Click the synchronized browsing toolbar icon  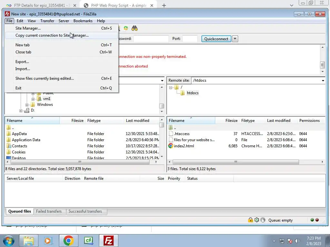(126, 28)
